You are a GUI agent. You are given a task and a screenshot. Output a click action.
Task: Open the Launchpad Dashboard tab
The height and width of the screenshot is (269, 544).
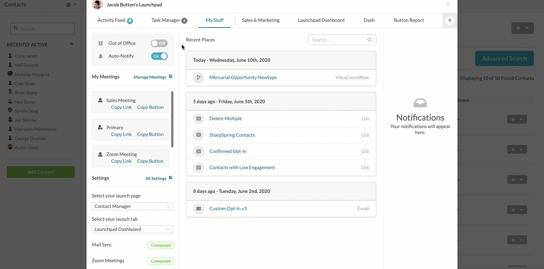point(321,20)
